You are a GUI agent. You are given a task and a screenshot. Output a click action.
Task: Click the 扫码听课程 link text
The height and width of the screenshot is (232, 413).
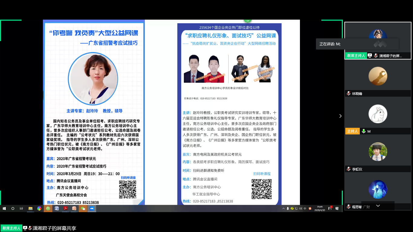(262, 174)
